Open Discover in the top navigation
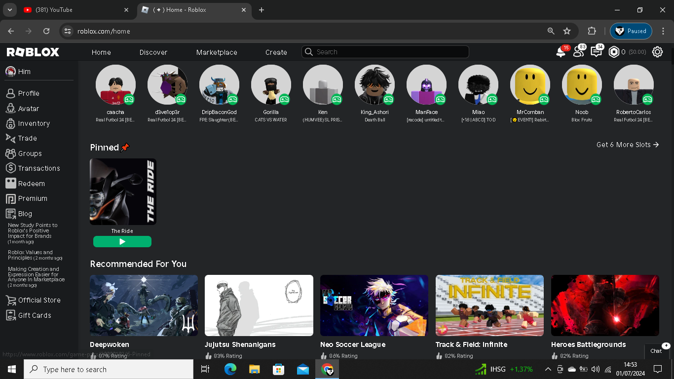Screen dimensions: 674x379 [153, 52]
